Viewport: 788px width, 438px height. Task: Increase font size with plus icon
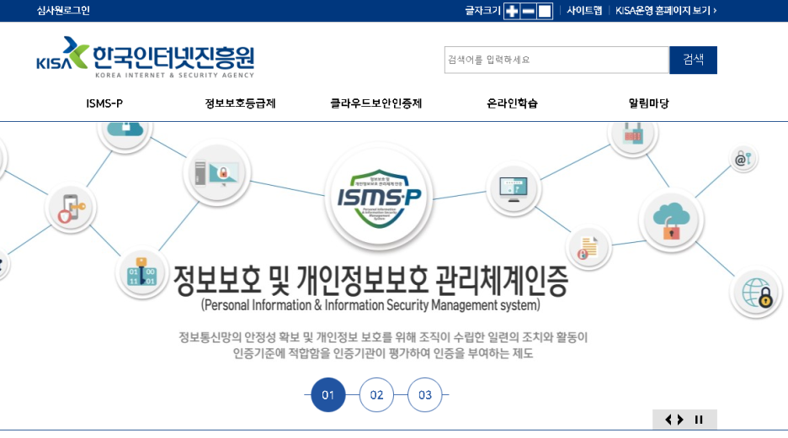click(x=512, y=11)
